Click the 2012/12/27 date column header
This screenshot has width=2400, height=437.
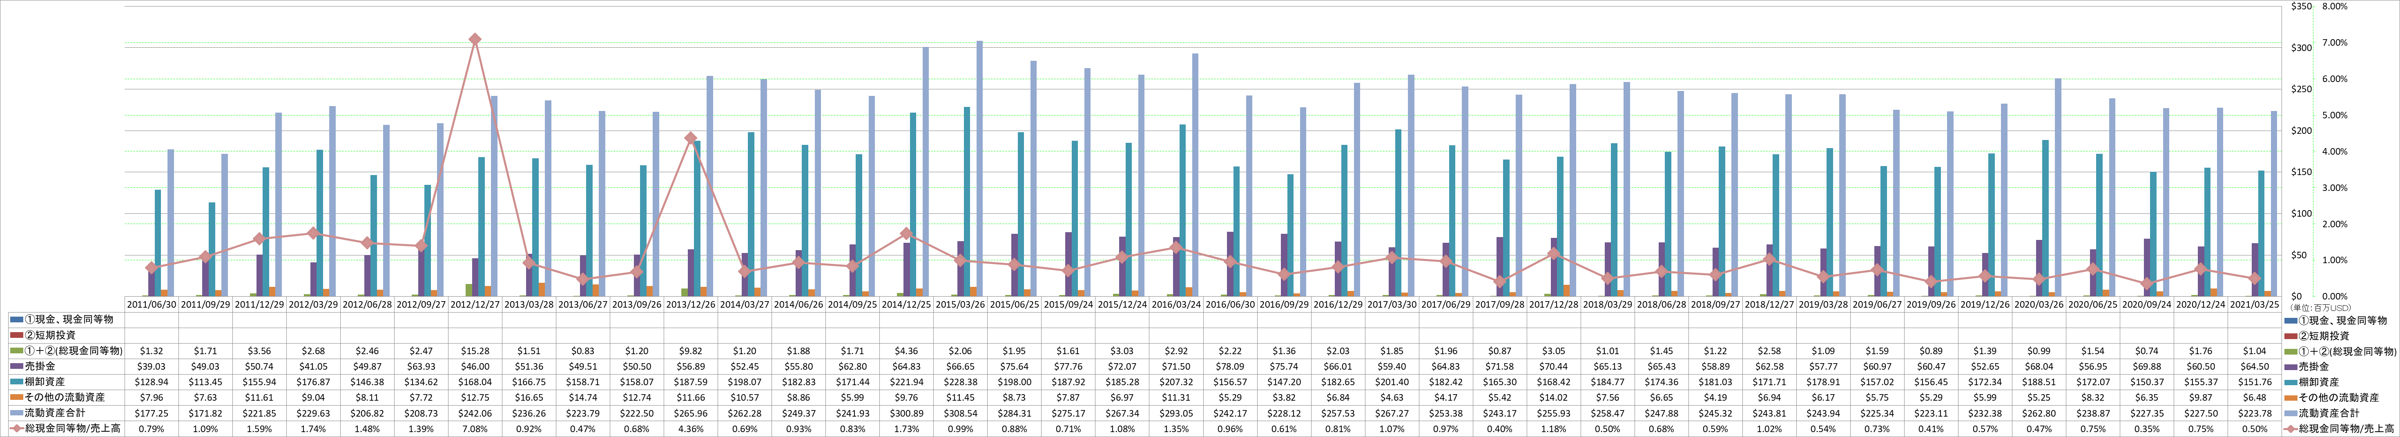(x=475, y=304)
